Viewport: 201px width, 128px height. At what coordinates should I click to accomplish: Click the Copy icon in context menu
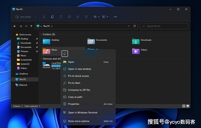(65, 53)
